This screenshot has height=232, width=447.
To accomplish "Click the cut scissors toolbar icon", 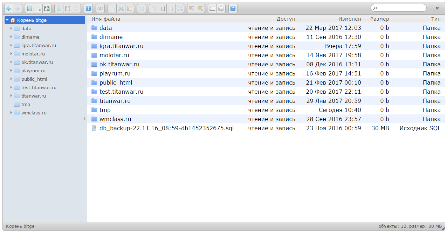I will click(x=121, y=8).
